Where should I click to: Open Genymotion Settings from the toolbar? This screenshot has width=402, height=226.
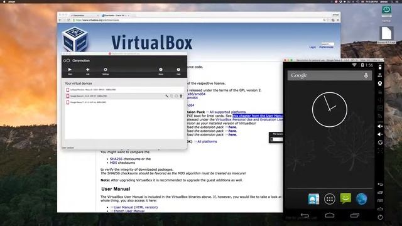click(x=106, y=71)
